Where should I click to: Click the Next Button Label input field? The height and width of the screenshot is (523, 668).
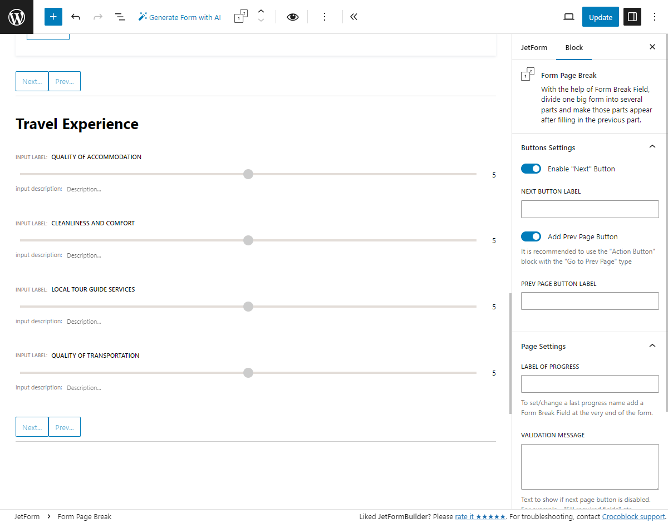590,209
